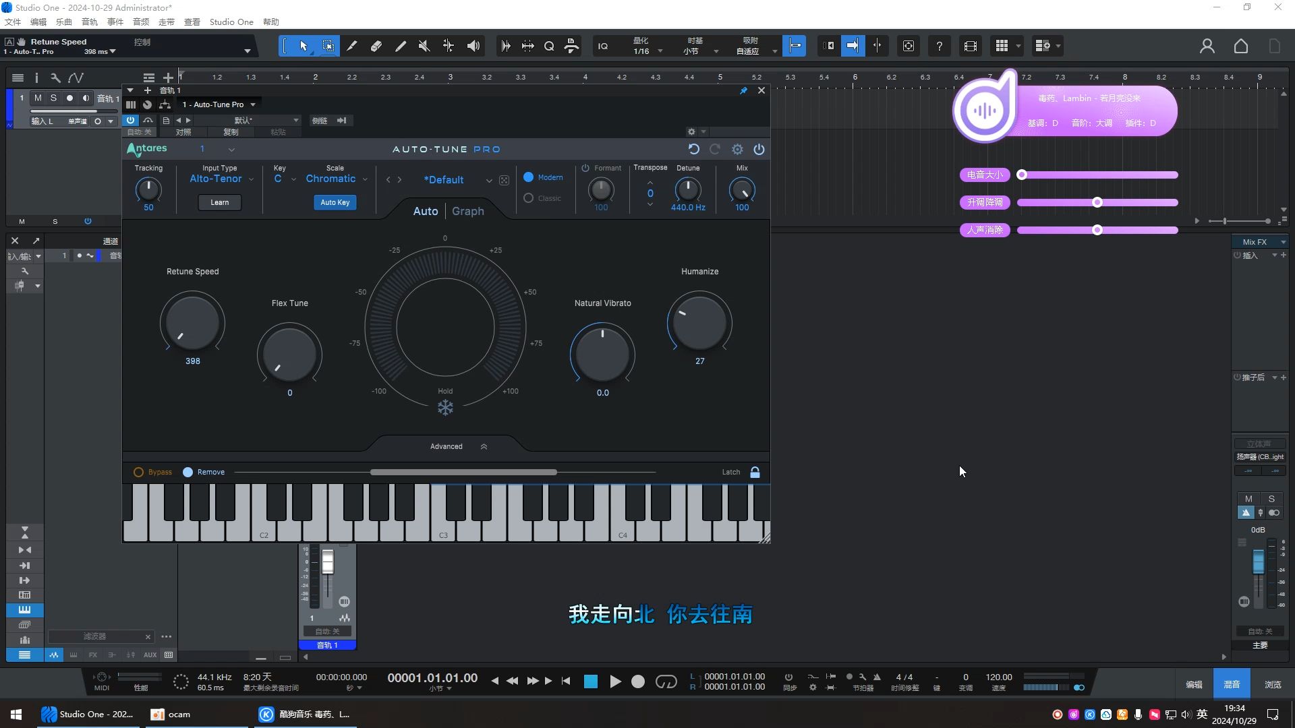1295x728 pixels.
Task: Switch to the Auto tab
Action: pyautogui.click(x=426, y=211)
